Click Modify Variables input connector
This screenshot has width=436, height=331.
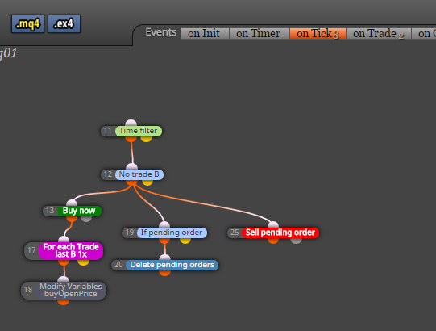tap(63, 279)
